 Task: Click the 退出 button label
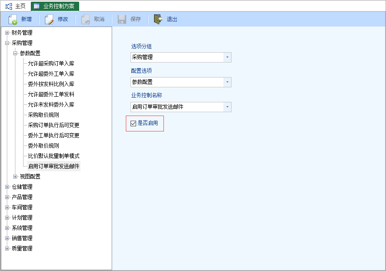(172, 19)
